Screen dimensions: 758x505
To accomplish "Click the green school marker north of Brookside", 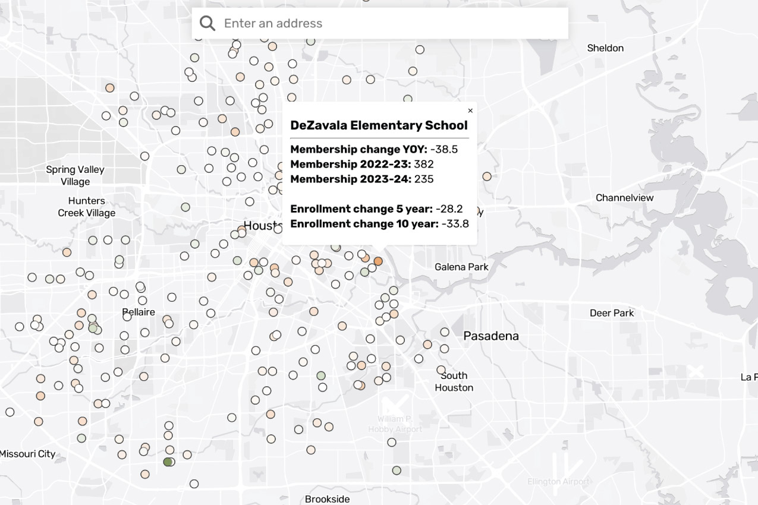I will (x=396, y=470).
